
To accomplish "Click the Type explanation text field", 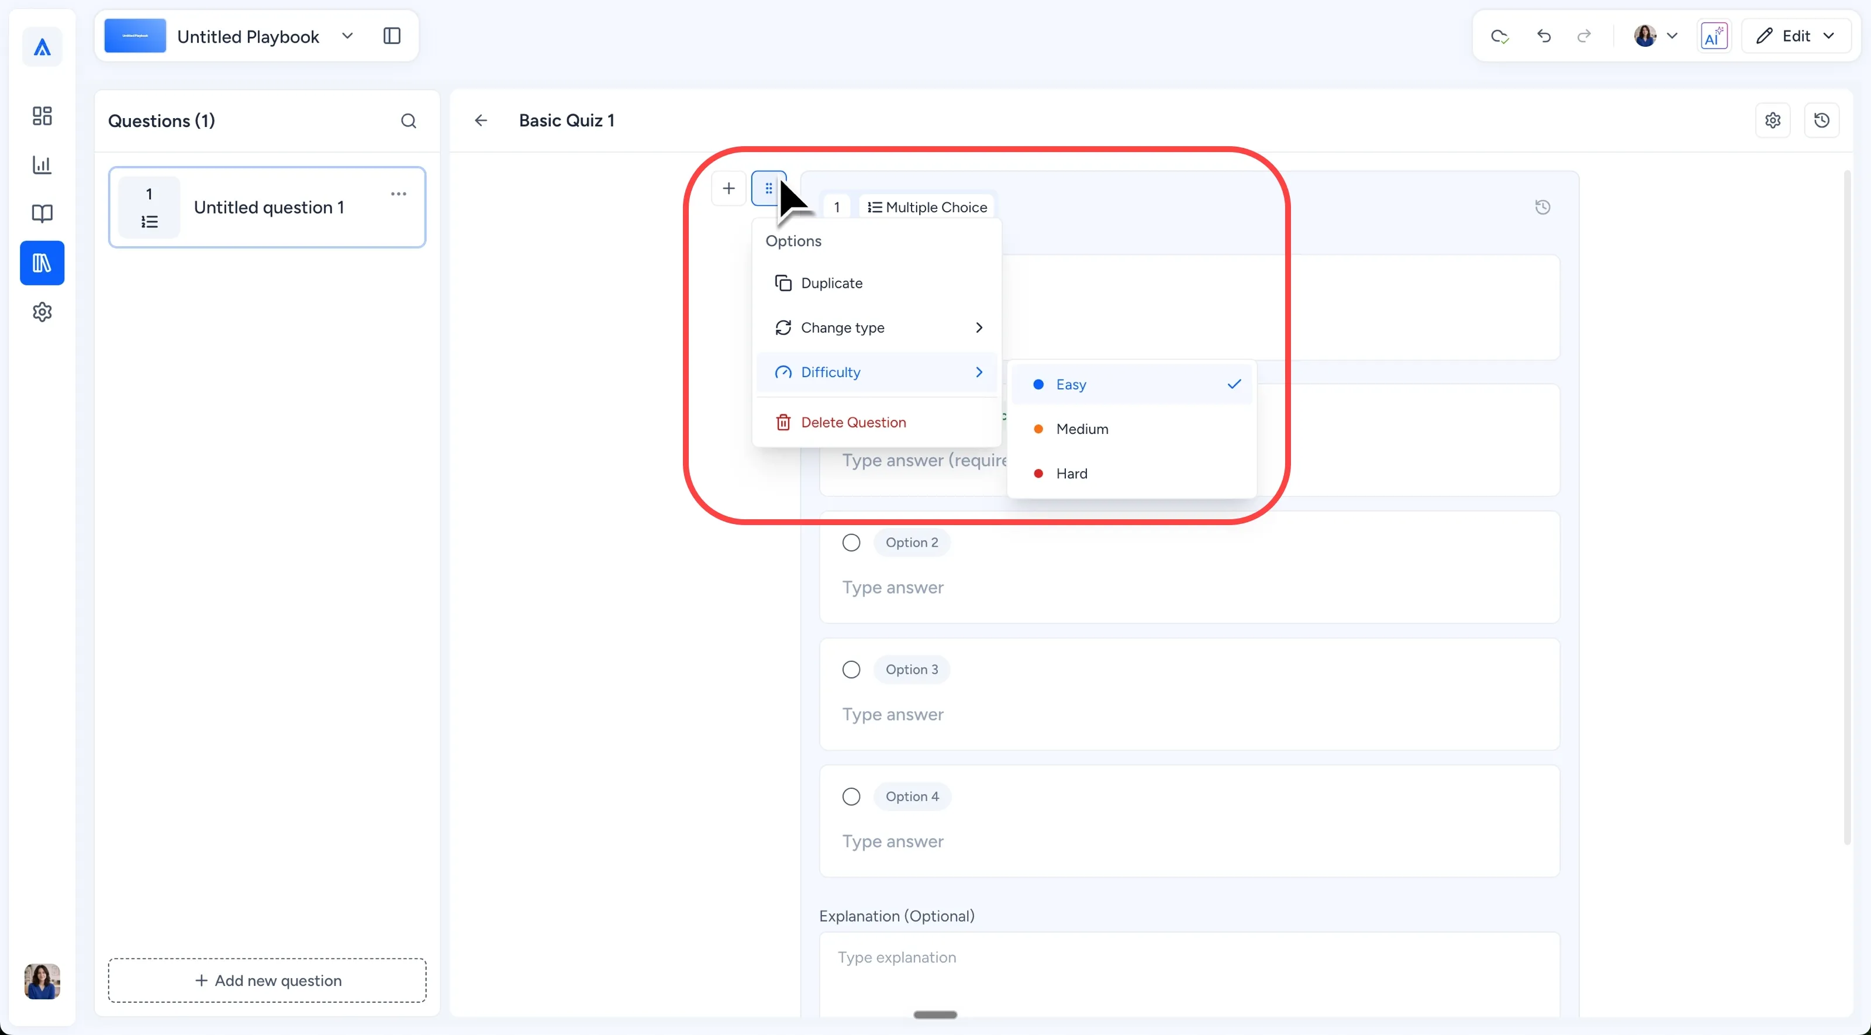I will [1190, 975].
